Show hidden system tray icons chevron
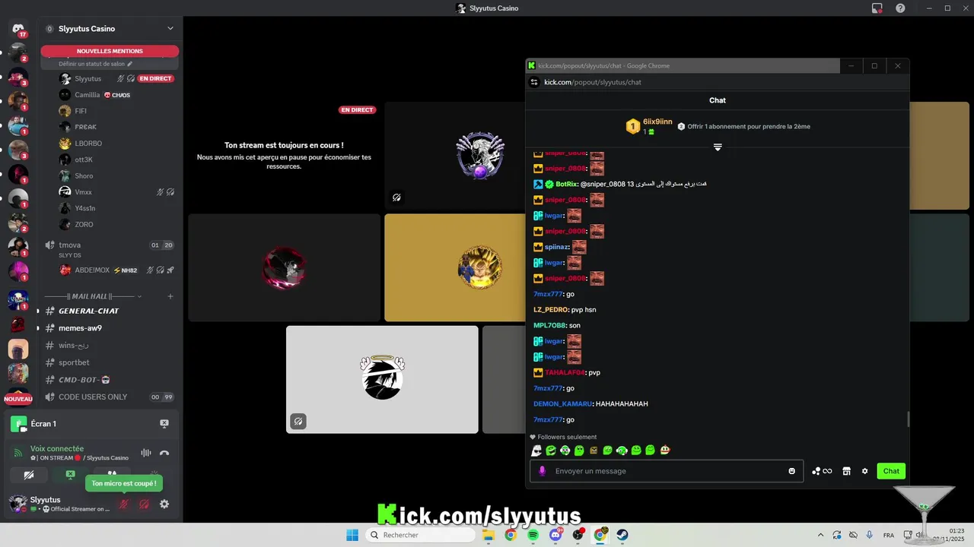974x547 pixels. pyautogui.click(x=820, y=535)
